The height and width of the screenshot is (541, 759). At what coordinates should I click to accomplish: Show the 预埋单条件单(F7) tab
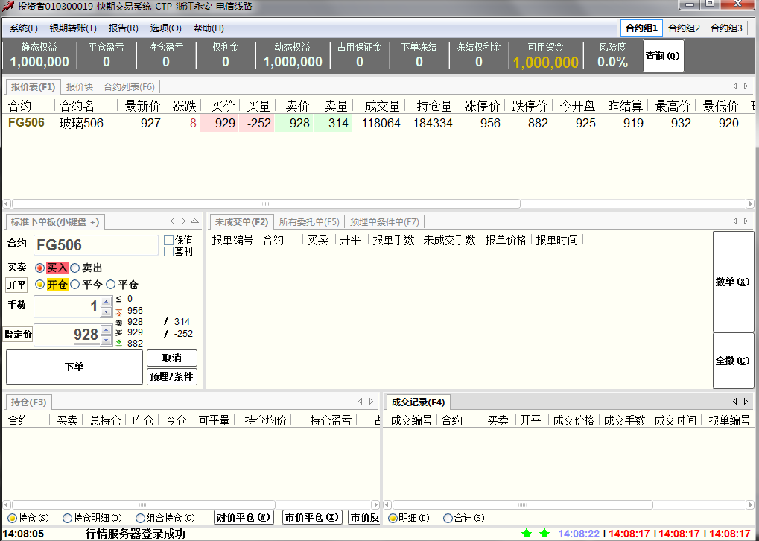(384, 222)
